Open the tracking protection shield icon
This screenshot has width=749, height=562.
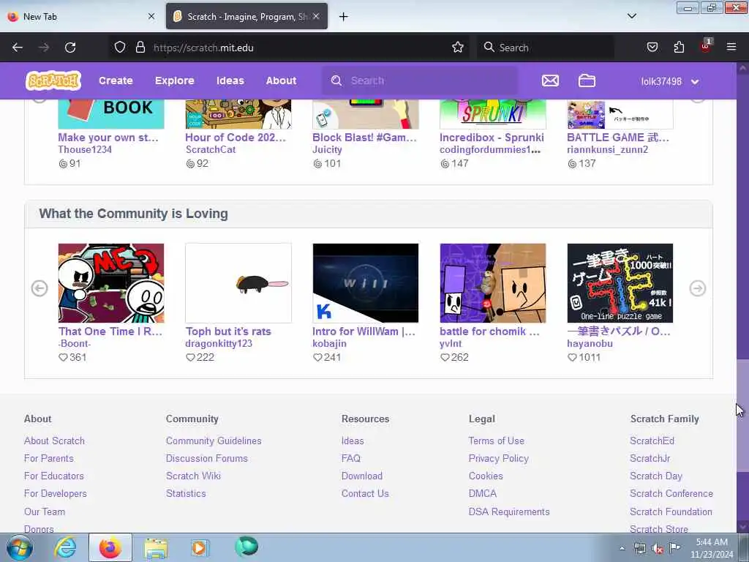coord(120,48)
